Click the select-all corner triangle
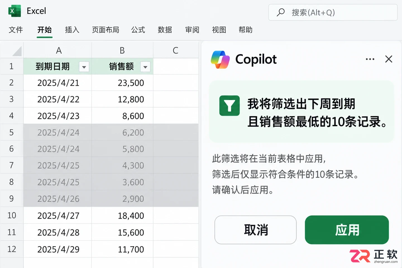This screenshot has height=268, width=402. point(17,51)
